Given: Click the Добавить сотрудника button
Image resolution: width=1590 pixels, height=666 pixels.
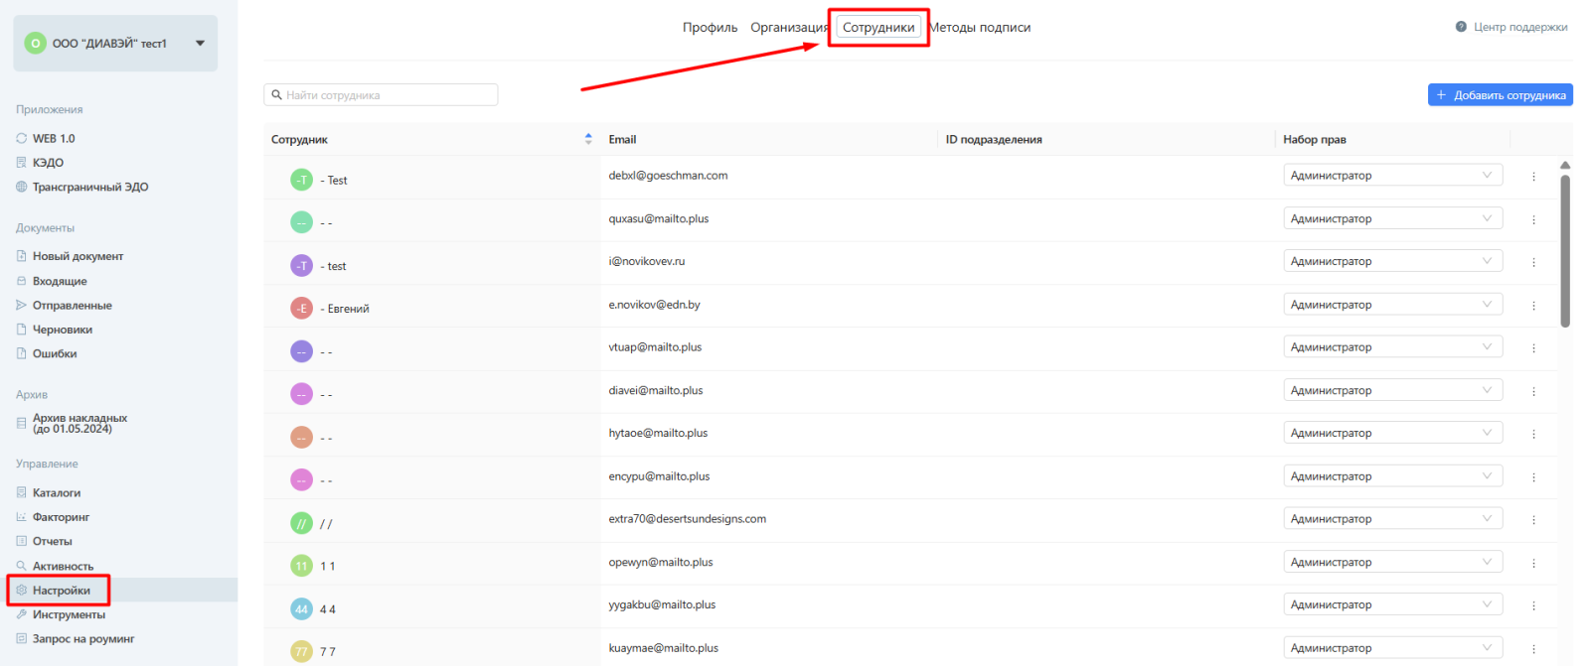Looking at the screenshot, I should (1500, 95).
